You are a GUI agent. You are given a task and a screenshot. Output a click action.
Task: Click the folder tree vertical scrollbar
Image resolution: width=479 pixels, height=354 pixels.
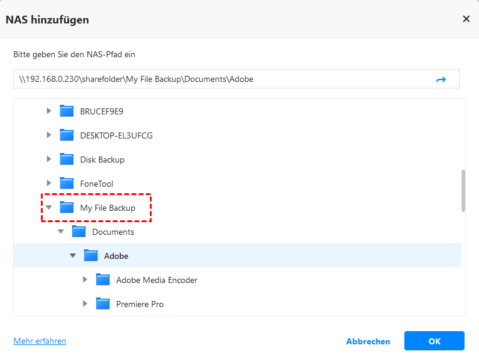tap(463, 190)
